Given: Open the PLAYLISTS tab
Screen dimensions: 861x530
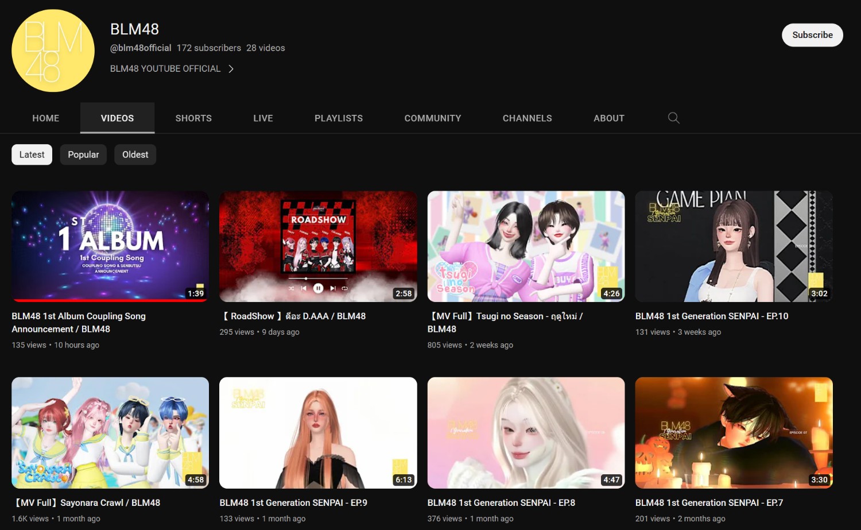Looking at the screenshot, I should [339, 118].
